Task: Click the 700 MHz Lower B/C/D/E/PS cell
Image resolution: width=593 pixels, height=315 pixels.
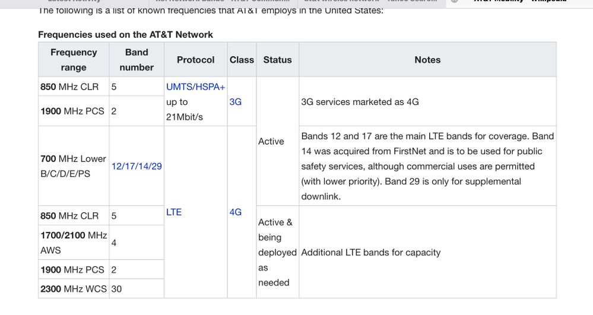Action: (x=73, y=166)
